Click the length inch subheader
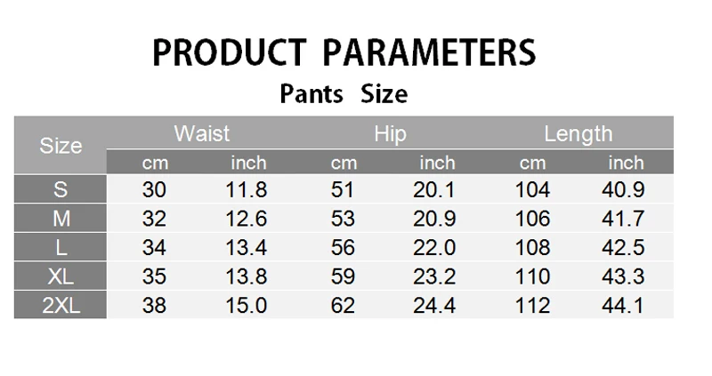Screen dimensions: 712x376 [x=626, y=163]
